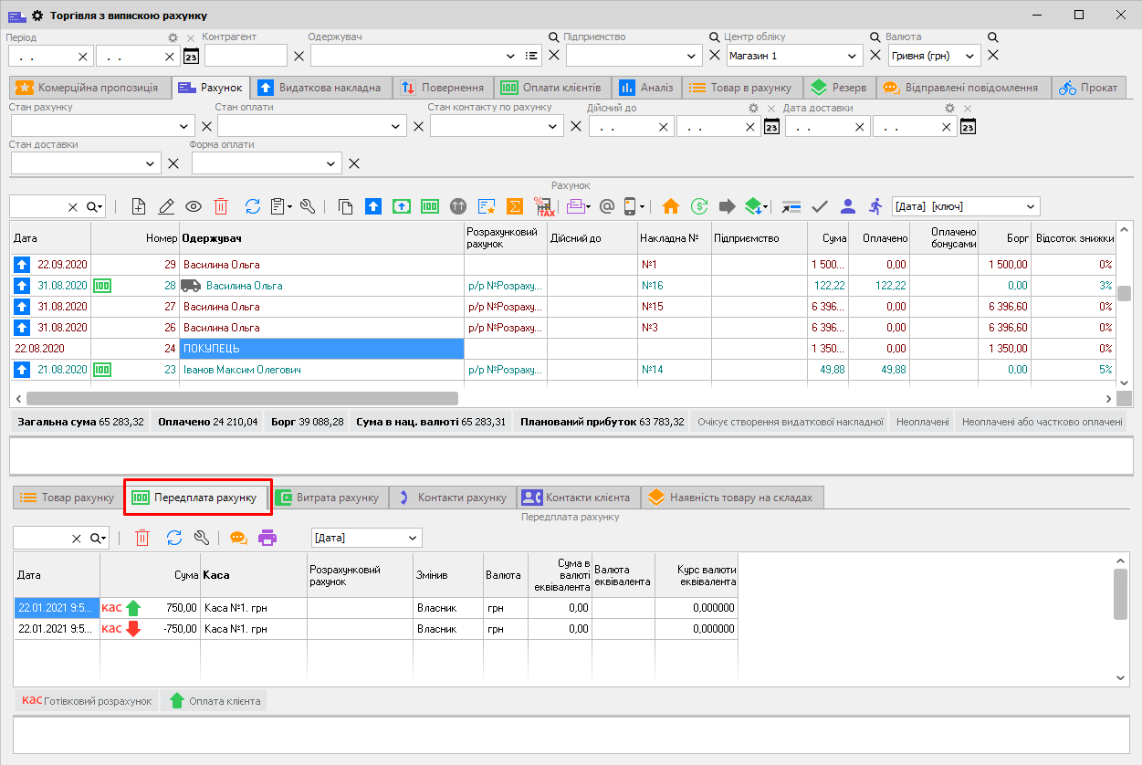Click the red trash icon in prepayment toolbar
The width and height of the screenshot is (1142, 765).
tap(142, 538)
